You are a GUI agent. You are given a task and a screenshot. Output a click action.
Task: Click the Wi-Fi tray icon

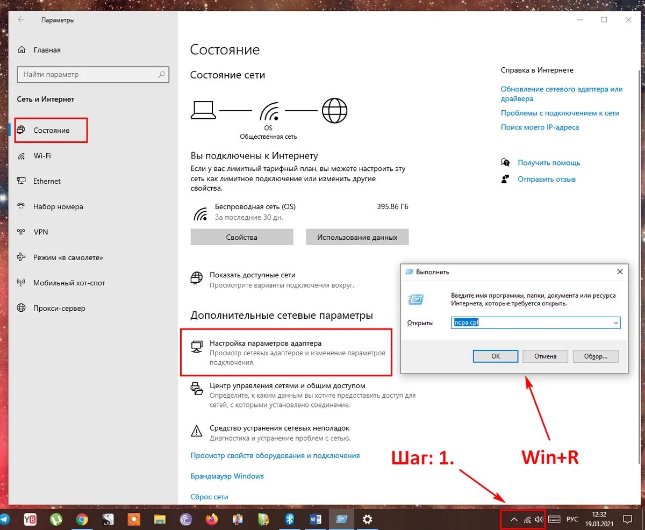point(527,520)
